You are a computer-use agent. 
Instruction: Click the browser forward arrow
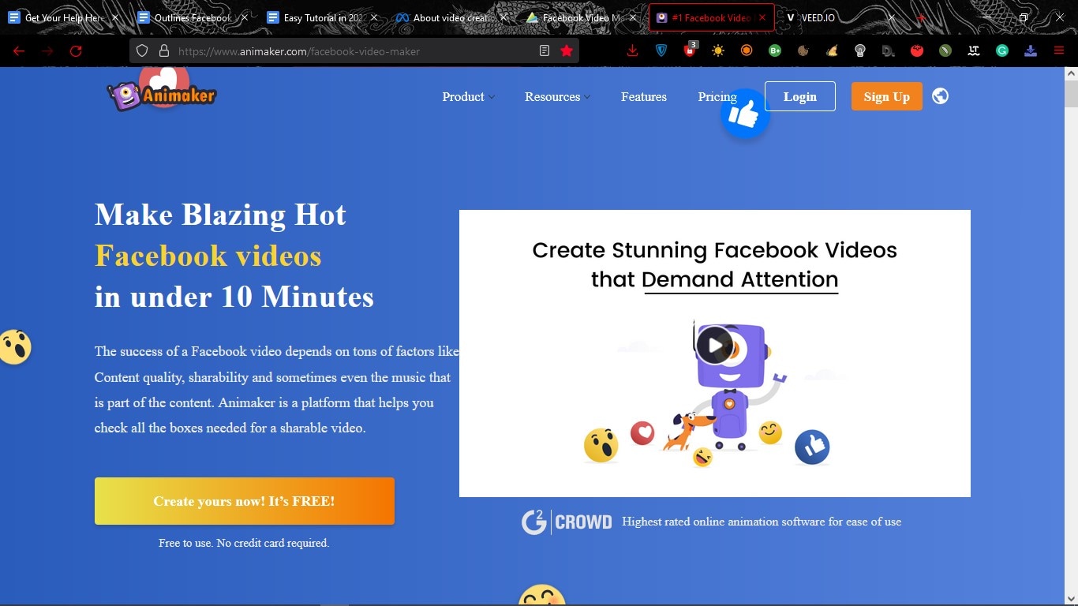click(47, 51)
